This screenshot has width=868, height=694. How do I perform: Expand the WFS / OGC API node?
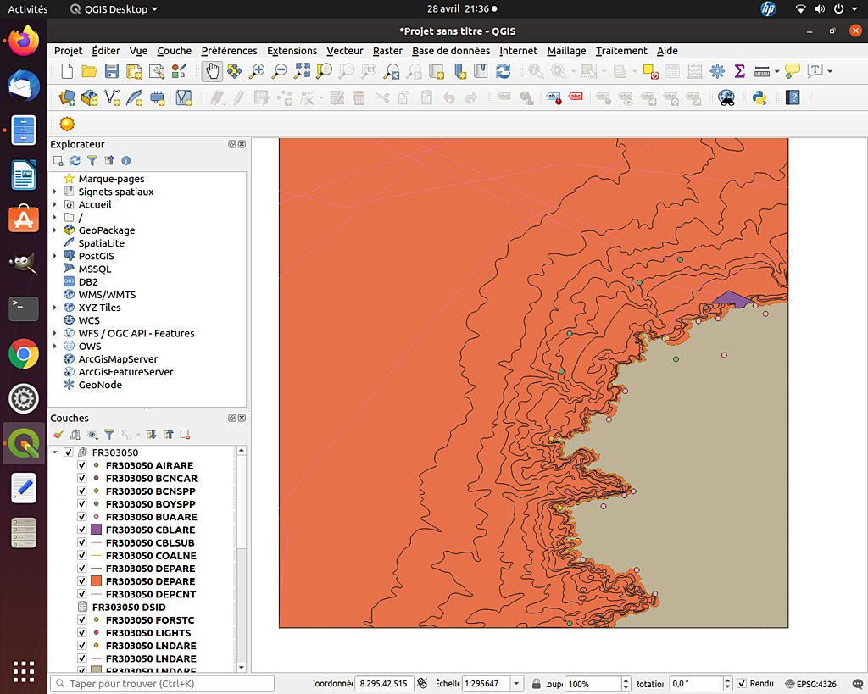click(55, 333)
